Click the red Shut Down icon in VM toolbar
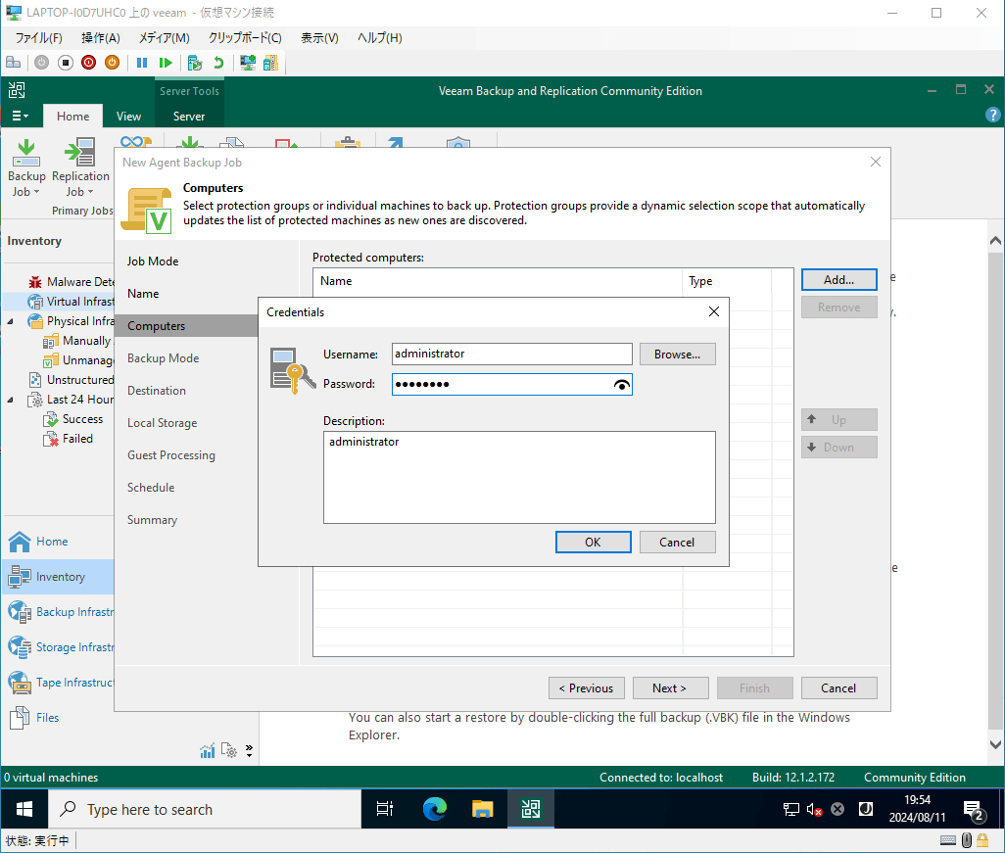The height and width of the screenshot is (853, 1005). 89,63
